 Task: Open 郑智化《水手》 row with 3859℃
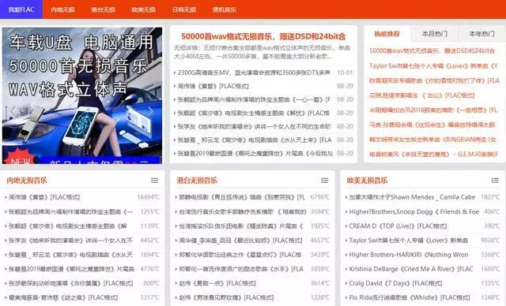click(240, 269)
